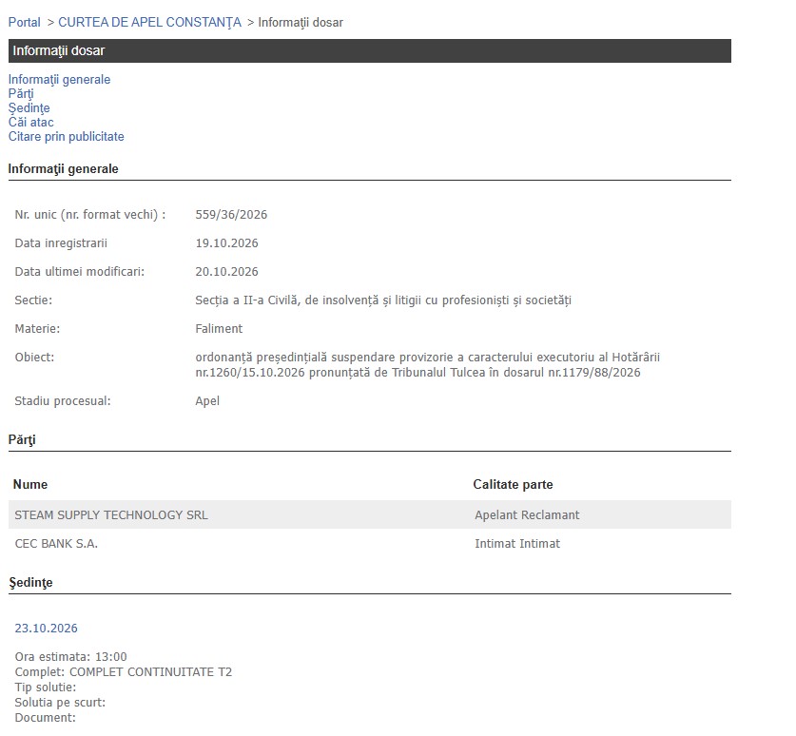Click the Document label
796x736 pixels.
coord(46,717)
